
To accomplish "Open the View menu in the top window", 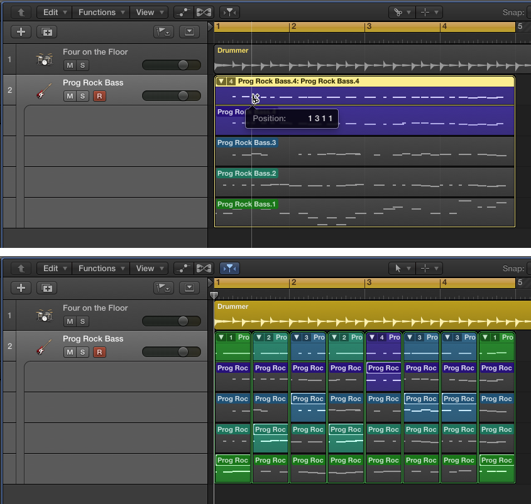I will [x=149, y=13].
